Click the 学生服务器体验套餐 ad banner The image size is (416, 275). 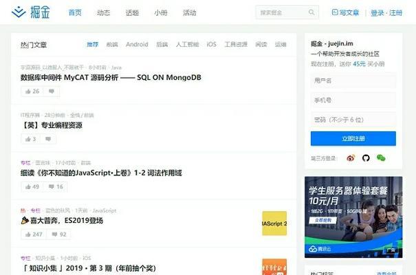pos(353,217)
